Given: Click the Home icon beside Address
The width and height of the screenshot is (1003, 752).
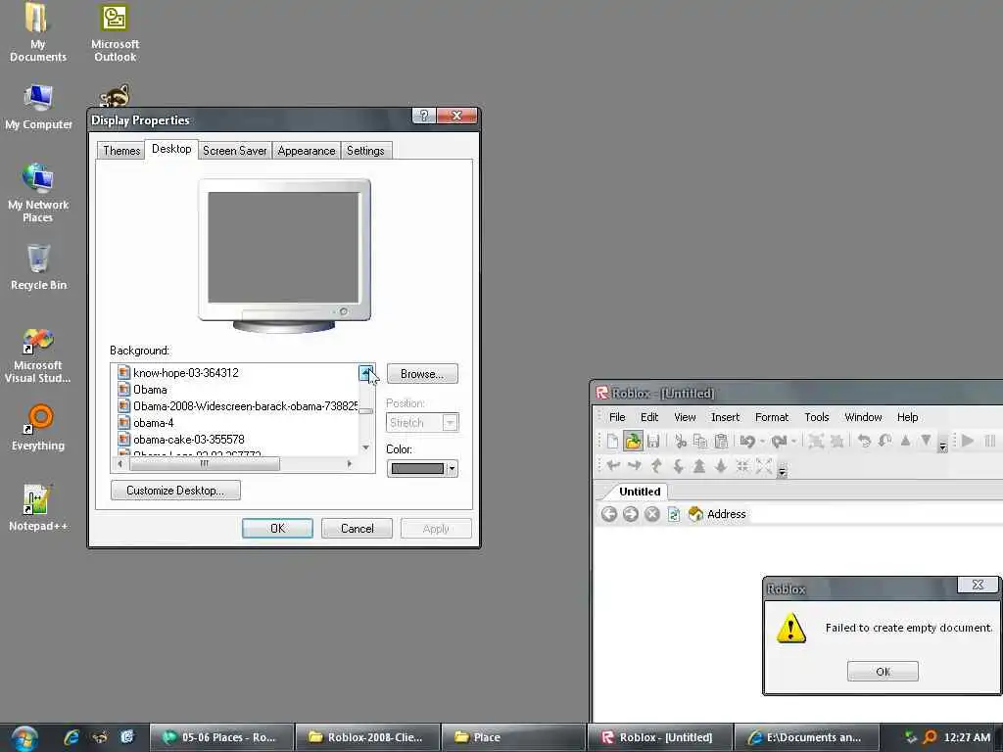Looking at the screenshot, I should (x=695, y=513).
